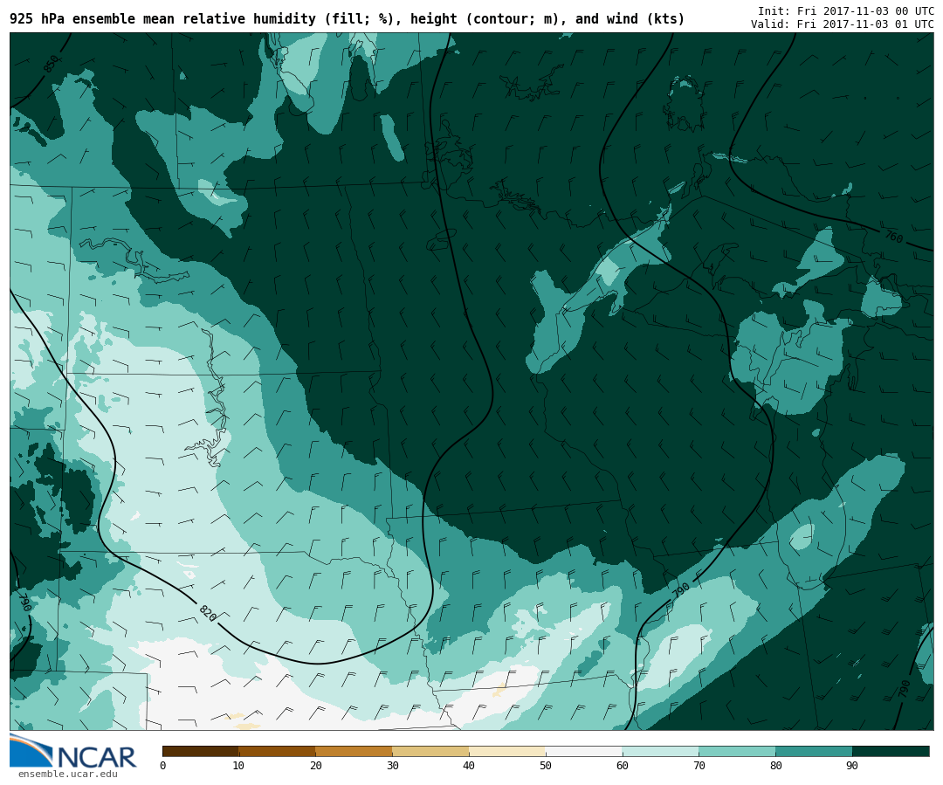
Task: Click the colorbar tick label 30
Action: click(393, 766)
